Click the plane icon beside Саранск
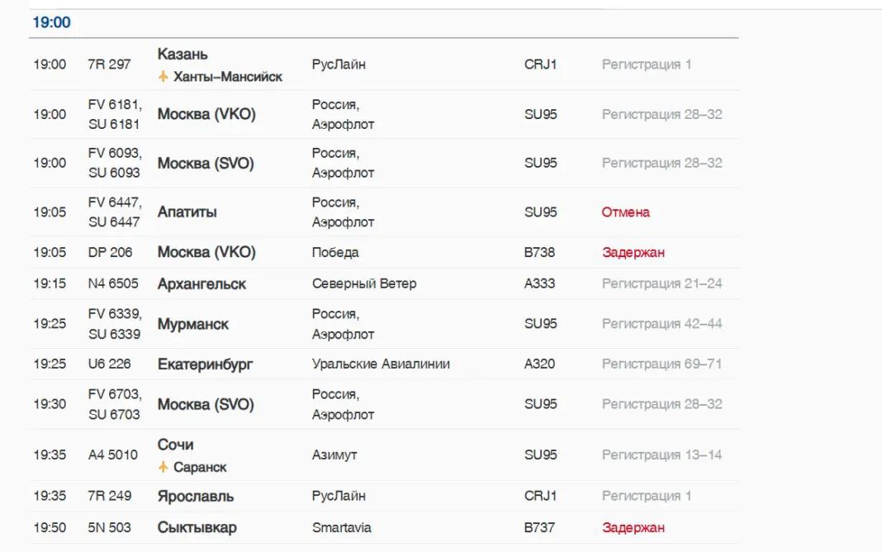882x552 pixels. tap(164, 467)
